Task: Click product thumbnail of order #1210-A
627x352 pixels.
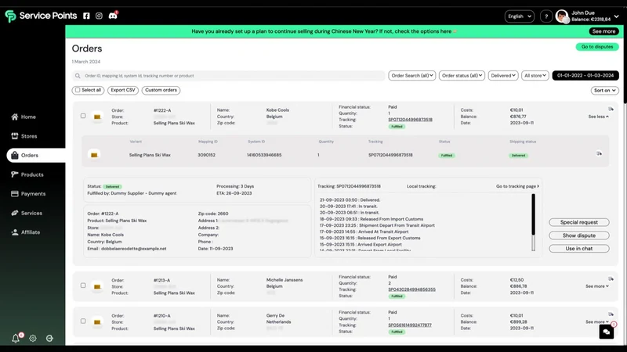Action: coord(97,322)
